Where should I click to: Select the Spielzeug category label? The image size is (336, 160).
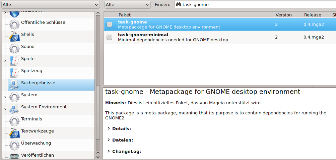(x=31, y=70)
